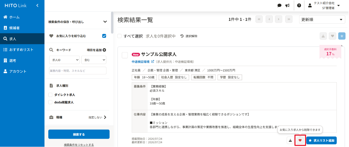349x147 pixels.
Task: Open the megaphone announcements icon
Action: pyautogui.click(x=287, y=5)
